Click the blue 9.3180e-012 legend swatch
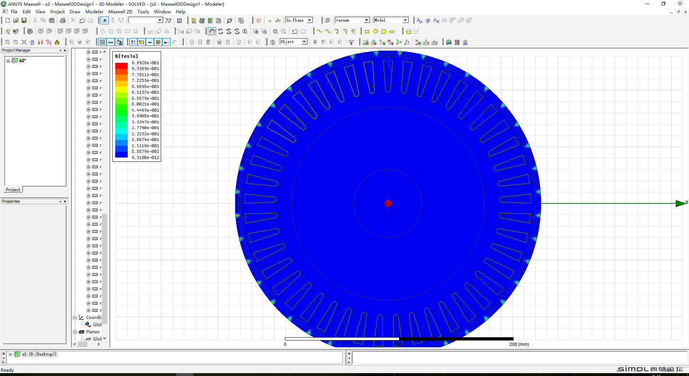 pos(121,155)
